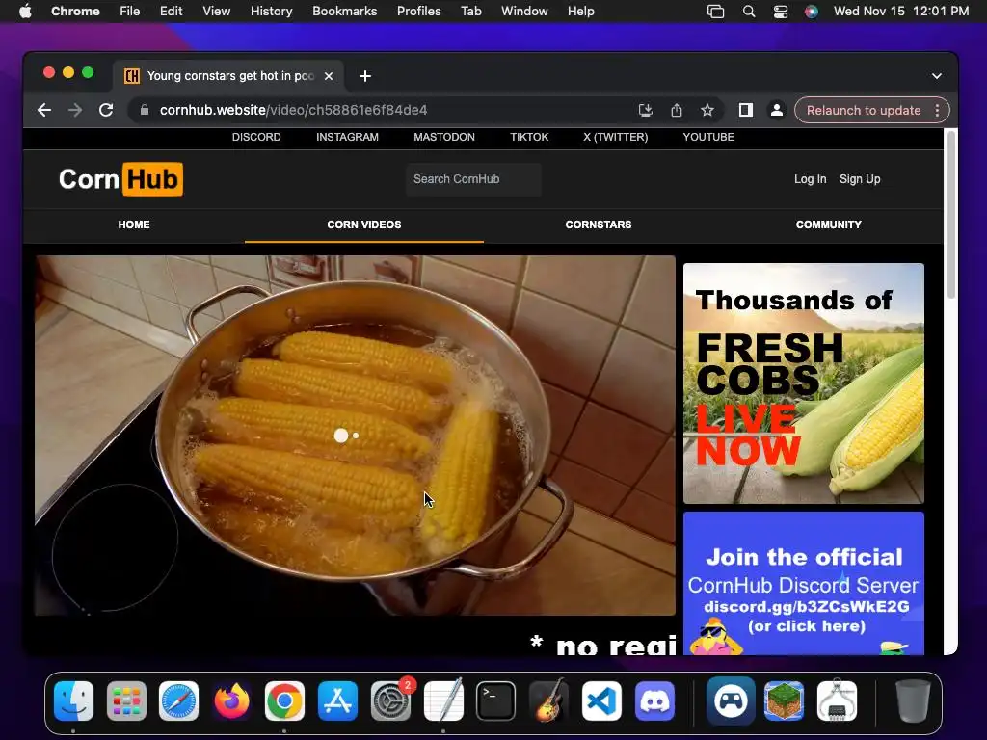
Task: Open Visual Studio Code from dock
Action: [x=601, y=701]
